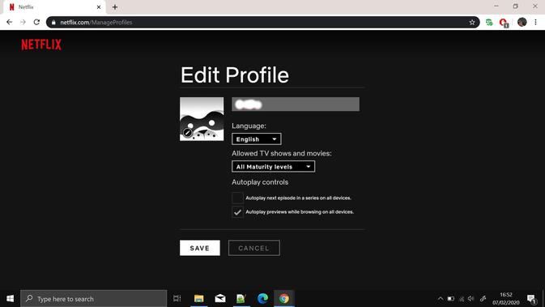The height and width of the screenshot is (307, 545).
Task: Click the site lock icon
Action: click(53, 22)
